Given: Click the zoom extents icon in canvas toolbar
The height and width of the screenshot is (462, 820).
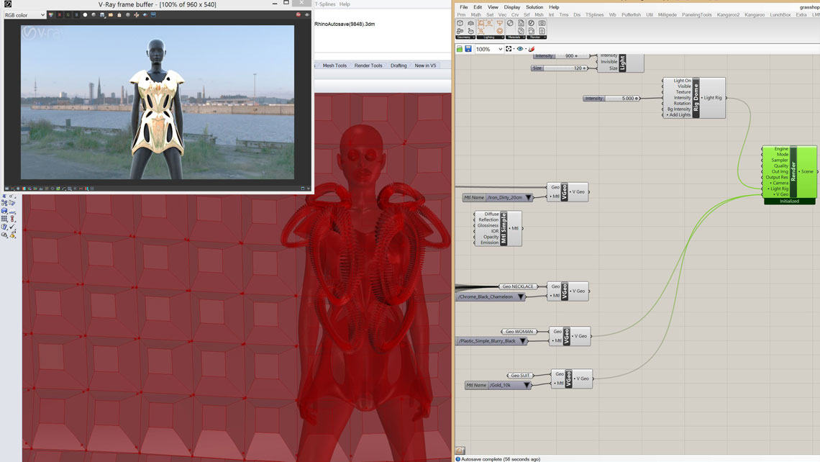Looking at the screenshot, I should click(x=509, y=49).
